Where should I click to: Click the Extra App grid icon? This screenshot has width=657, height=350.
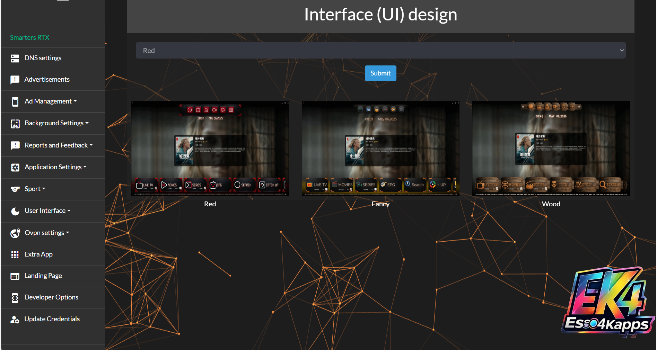point(15,254)
